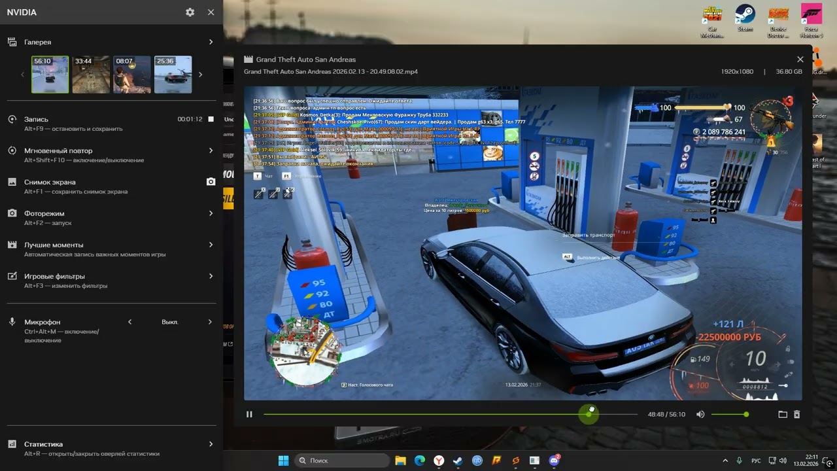Show hidden system tray icons
The width and height of the screenshot is (837, 471).
click(725, 461)
